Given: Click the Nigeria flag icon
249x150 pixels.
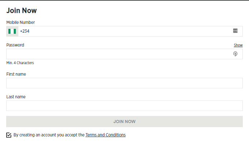Looking at the screenshot, I should (12, 31).
